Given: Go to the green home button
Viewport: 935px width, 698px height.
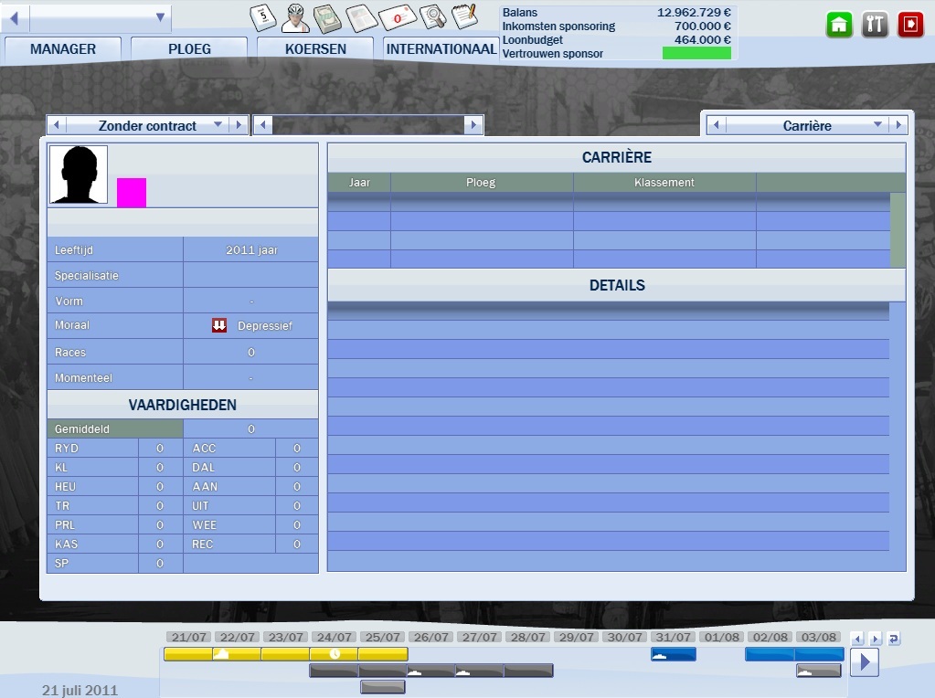Looking at the screenshot, I should point(839,25).
